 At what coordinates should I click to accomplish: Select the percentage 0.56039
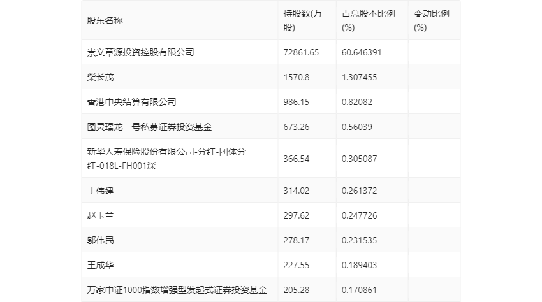pyautogui.click(x=357, y=127)
